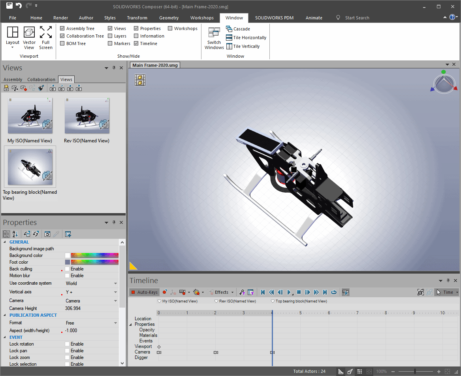Open the Format dropdown

115,323
